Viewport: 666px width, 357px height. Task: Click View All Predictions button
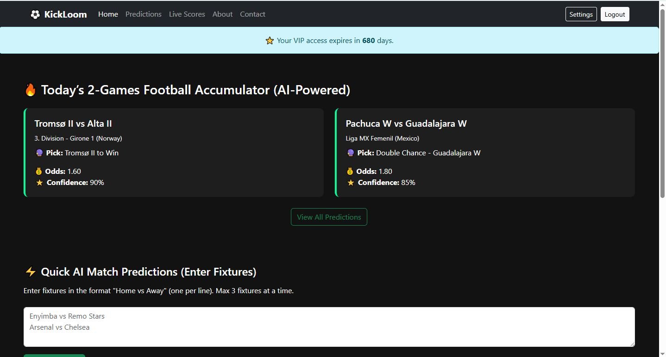[x=329, y=217]
